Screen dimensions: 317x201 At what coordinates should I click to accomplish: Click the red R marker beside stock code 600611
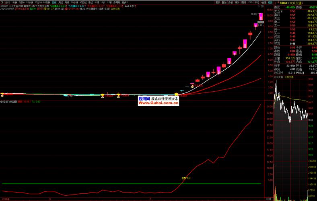[x=278, y=3]
